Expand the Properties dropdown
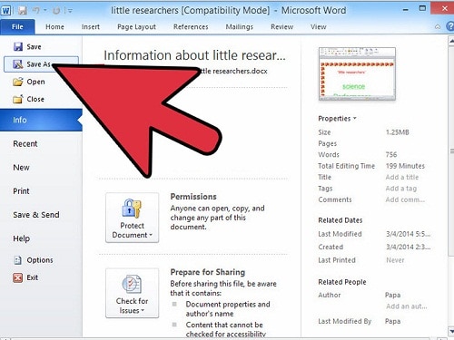The image size is (454, 340). [337, 119]
